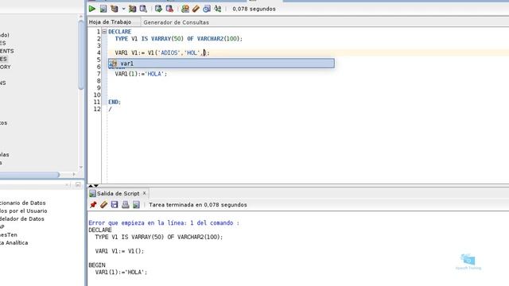Click the Unshared SQL Worksheet icon

(x=185, y=9)
